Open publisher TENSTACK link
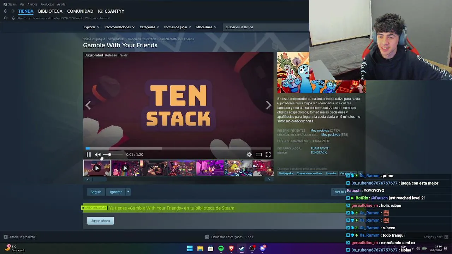The image size is (452, 254). click(319, 153)
